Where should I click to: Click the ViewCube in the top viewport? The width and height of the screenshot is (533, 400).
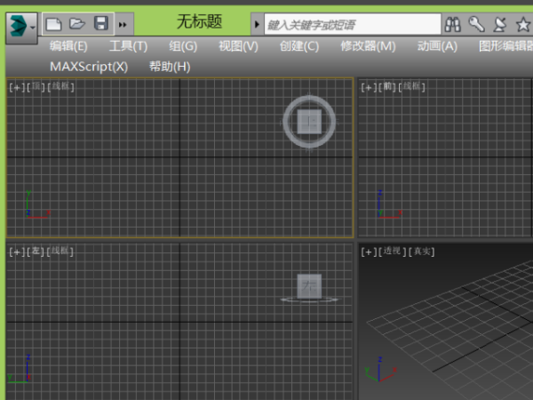[x=309, y=122]
